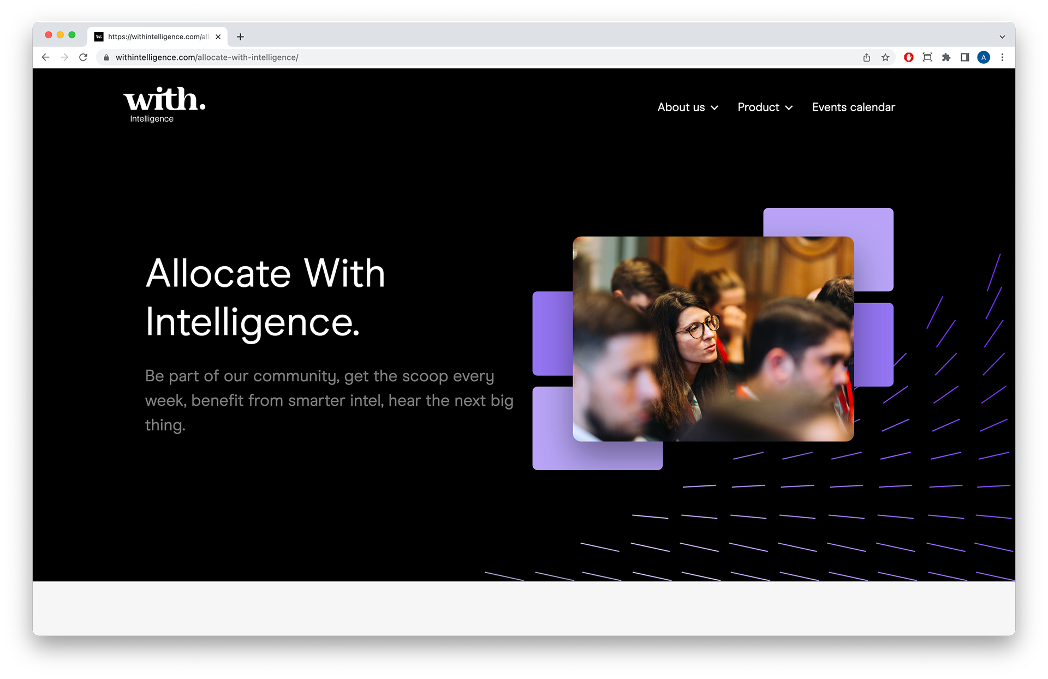Screen dimensions: 1048x679
Task: Reload the current page
Action: pyautogui.click(x=83, y=57)
